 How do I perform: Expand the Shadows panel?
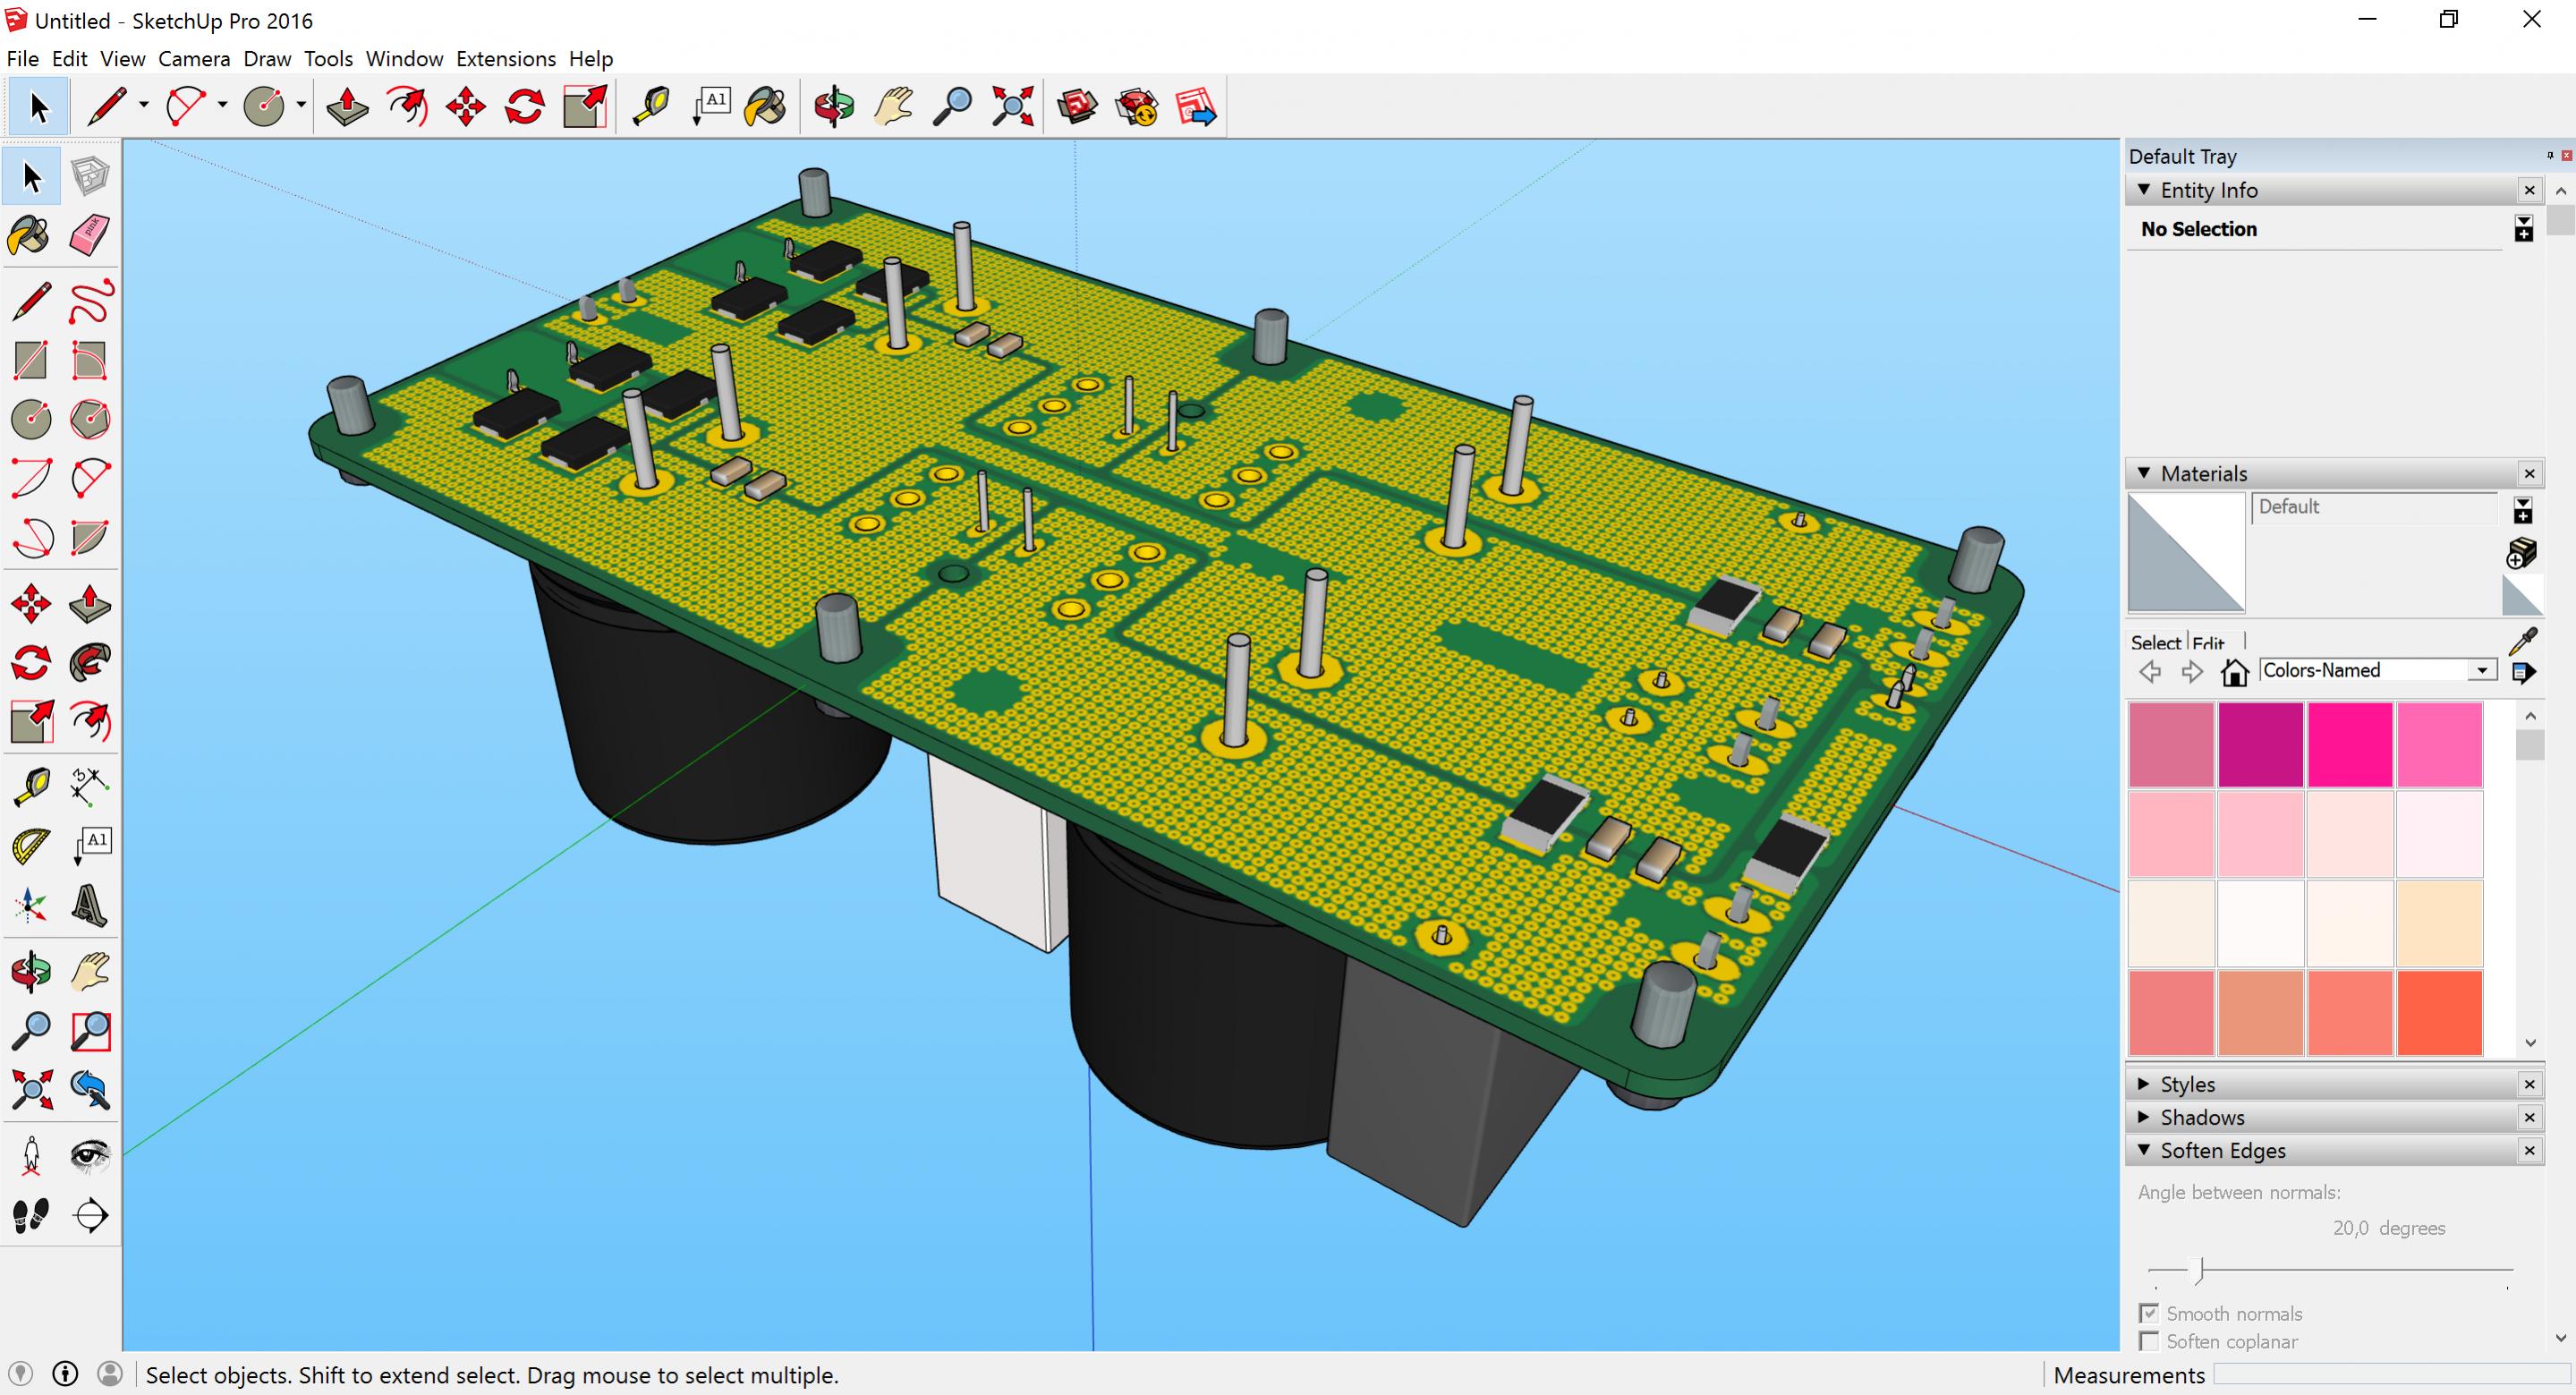tap(2142, 1117)
